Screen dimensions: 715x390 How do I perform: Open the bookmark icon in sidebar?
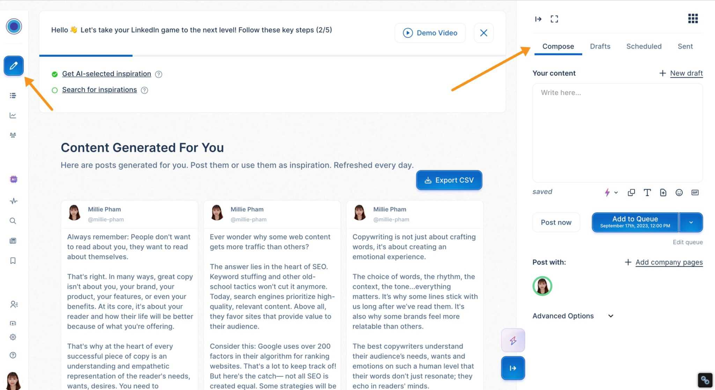(13, 261)
